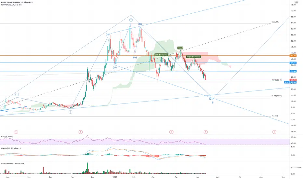Click the 64.00 price axis value

tap(293, 23)
